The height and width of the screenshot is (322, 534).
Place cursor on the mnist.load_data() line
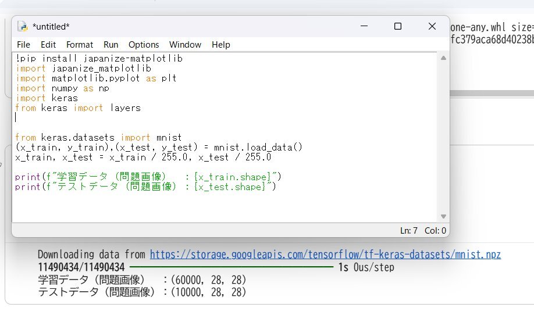click(157, 148)
